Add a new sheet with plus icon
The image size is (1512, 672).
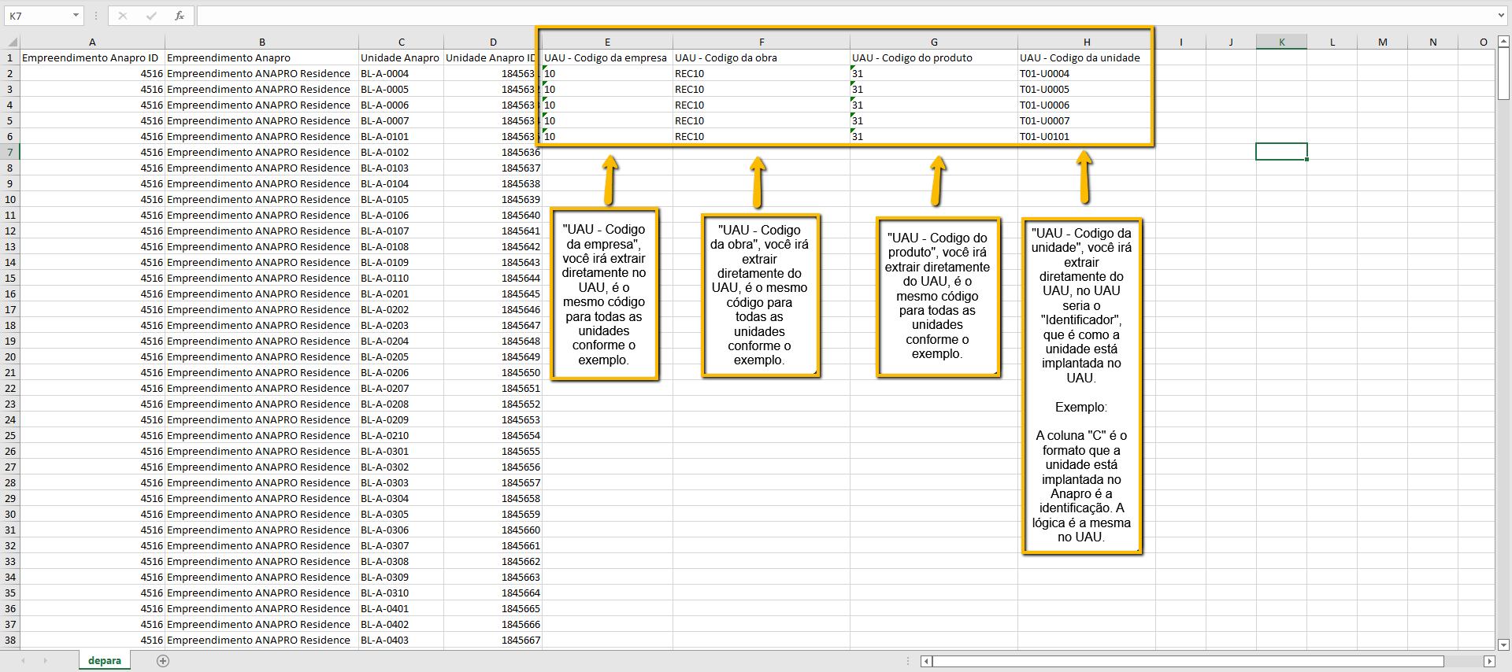163,661
